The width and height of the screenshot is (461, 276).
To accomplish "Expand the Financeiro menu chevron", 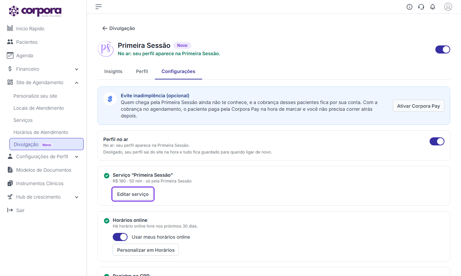I will coord(77,69).
